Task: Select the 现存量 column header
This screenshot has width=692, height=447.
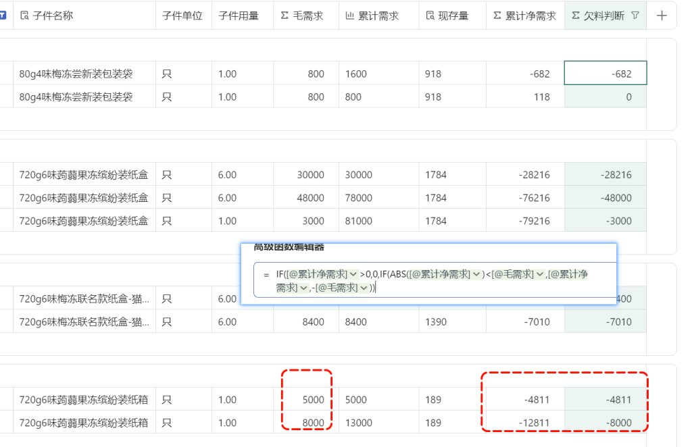Action: click(452, 16)
